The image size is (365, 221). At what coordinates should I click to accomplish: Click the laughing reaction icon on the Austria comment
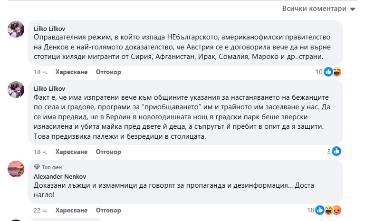(336, 72)
